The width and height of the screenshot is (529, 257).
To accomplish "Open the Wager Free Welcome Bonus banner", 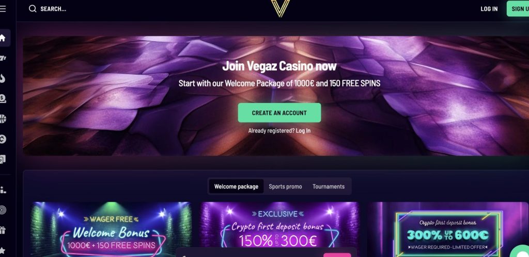I will (112, 229).
